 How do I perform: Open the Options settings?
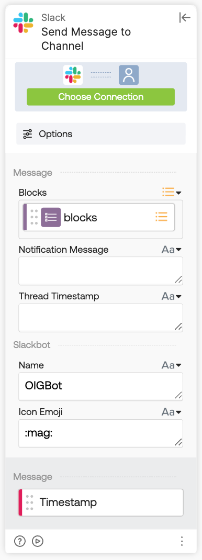(100, 134)
